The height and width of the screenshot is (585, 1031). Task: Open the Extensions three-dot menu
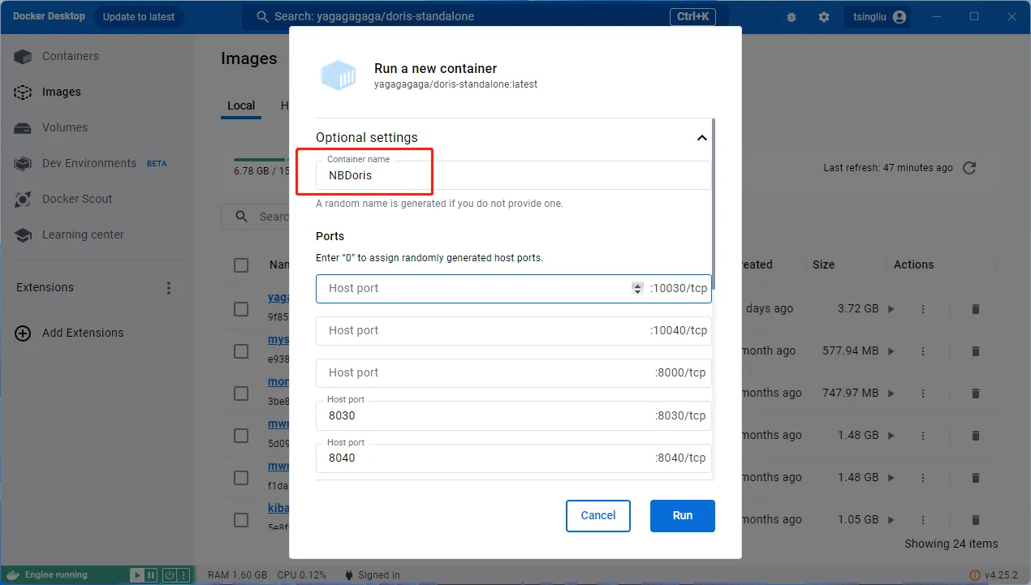169,288
